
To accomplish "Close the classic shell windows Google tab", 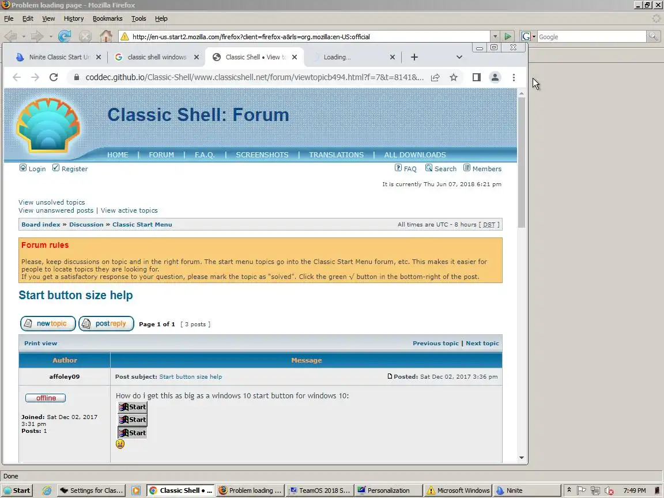I will pos(196,57).
